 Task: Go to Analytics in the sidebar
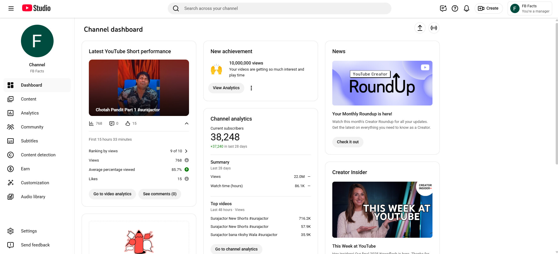[30, 113]
